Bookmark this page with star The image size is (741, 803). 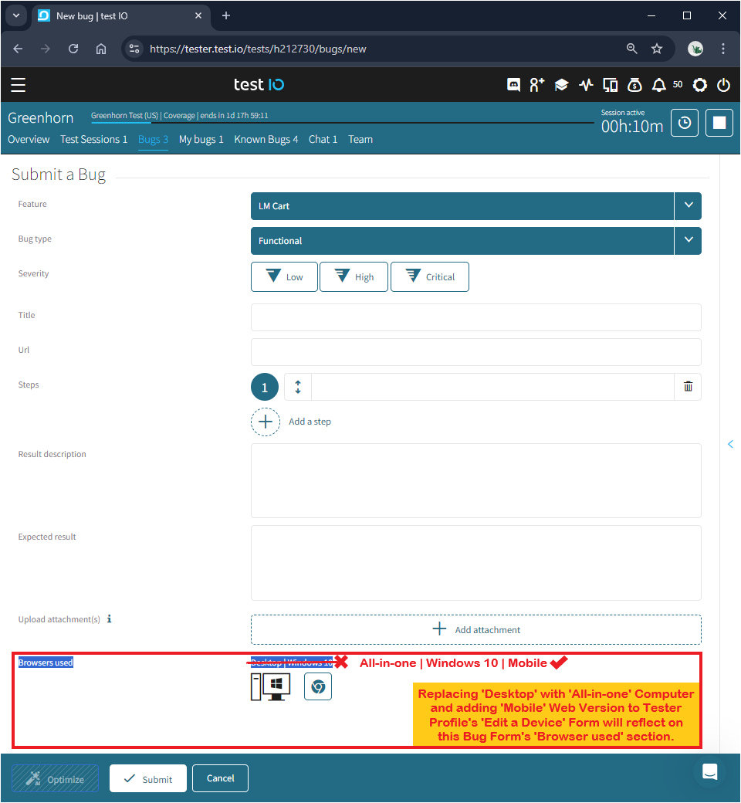click(x=657, y=49)
